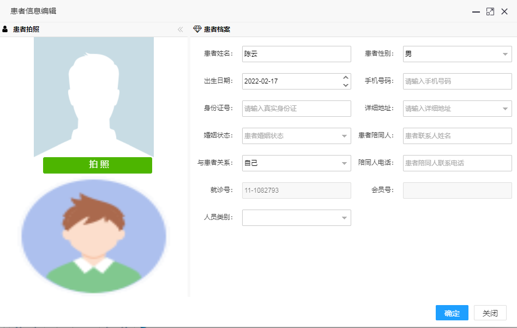Click the 会员号 field
This screenshot has height=328, width=517.
coord(458,190)
